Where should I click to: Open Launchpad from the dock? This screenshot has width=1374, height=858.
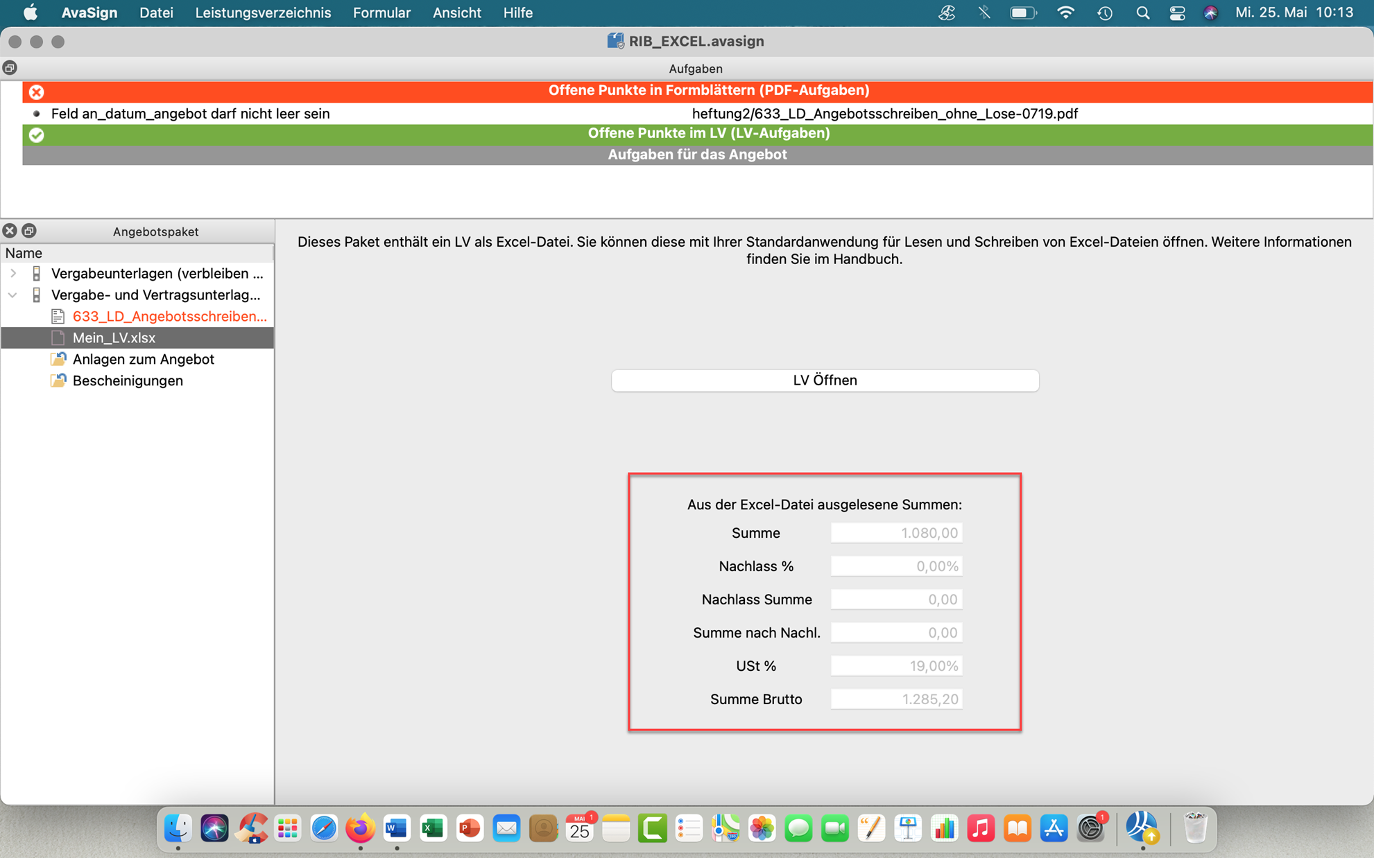(x=287, y=828)
